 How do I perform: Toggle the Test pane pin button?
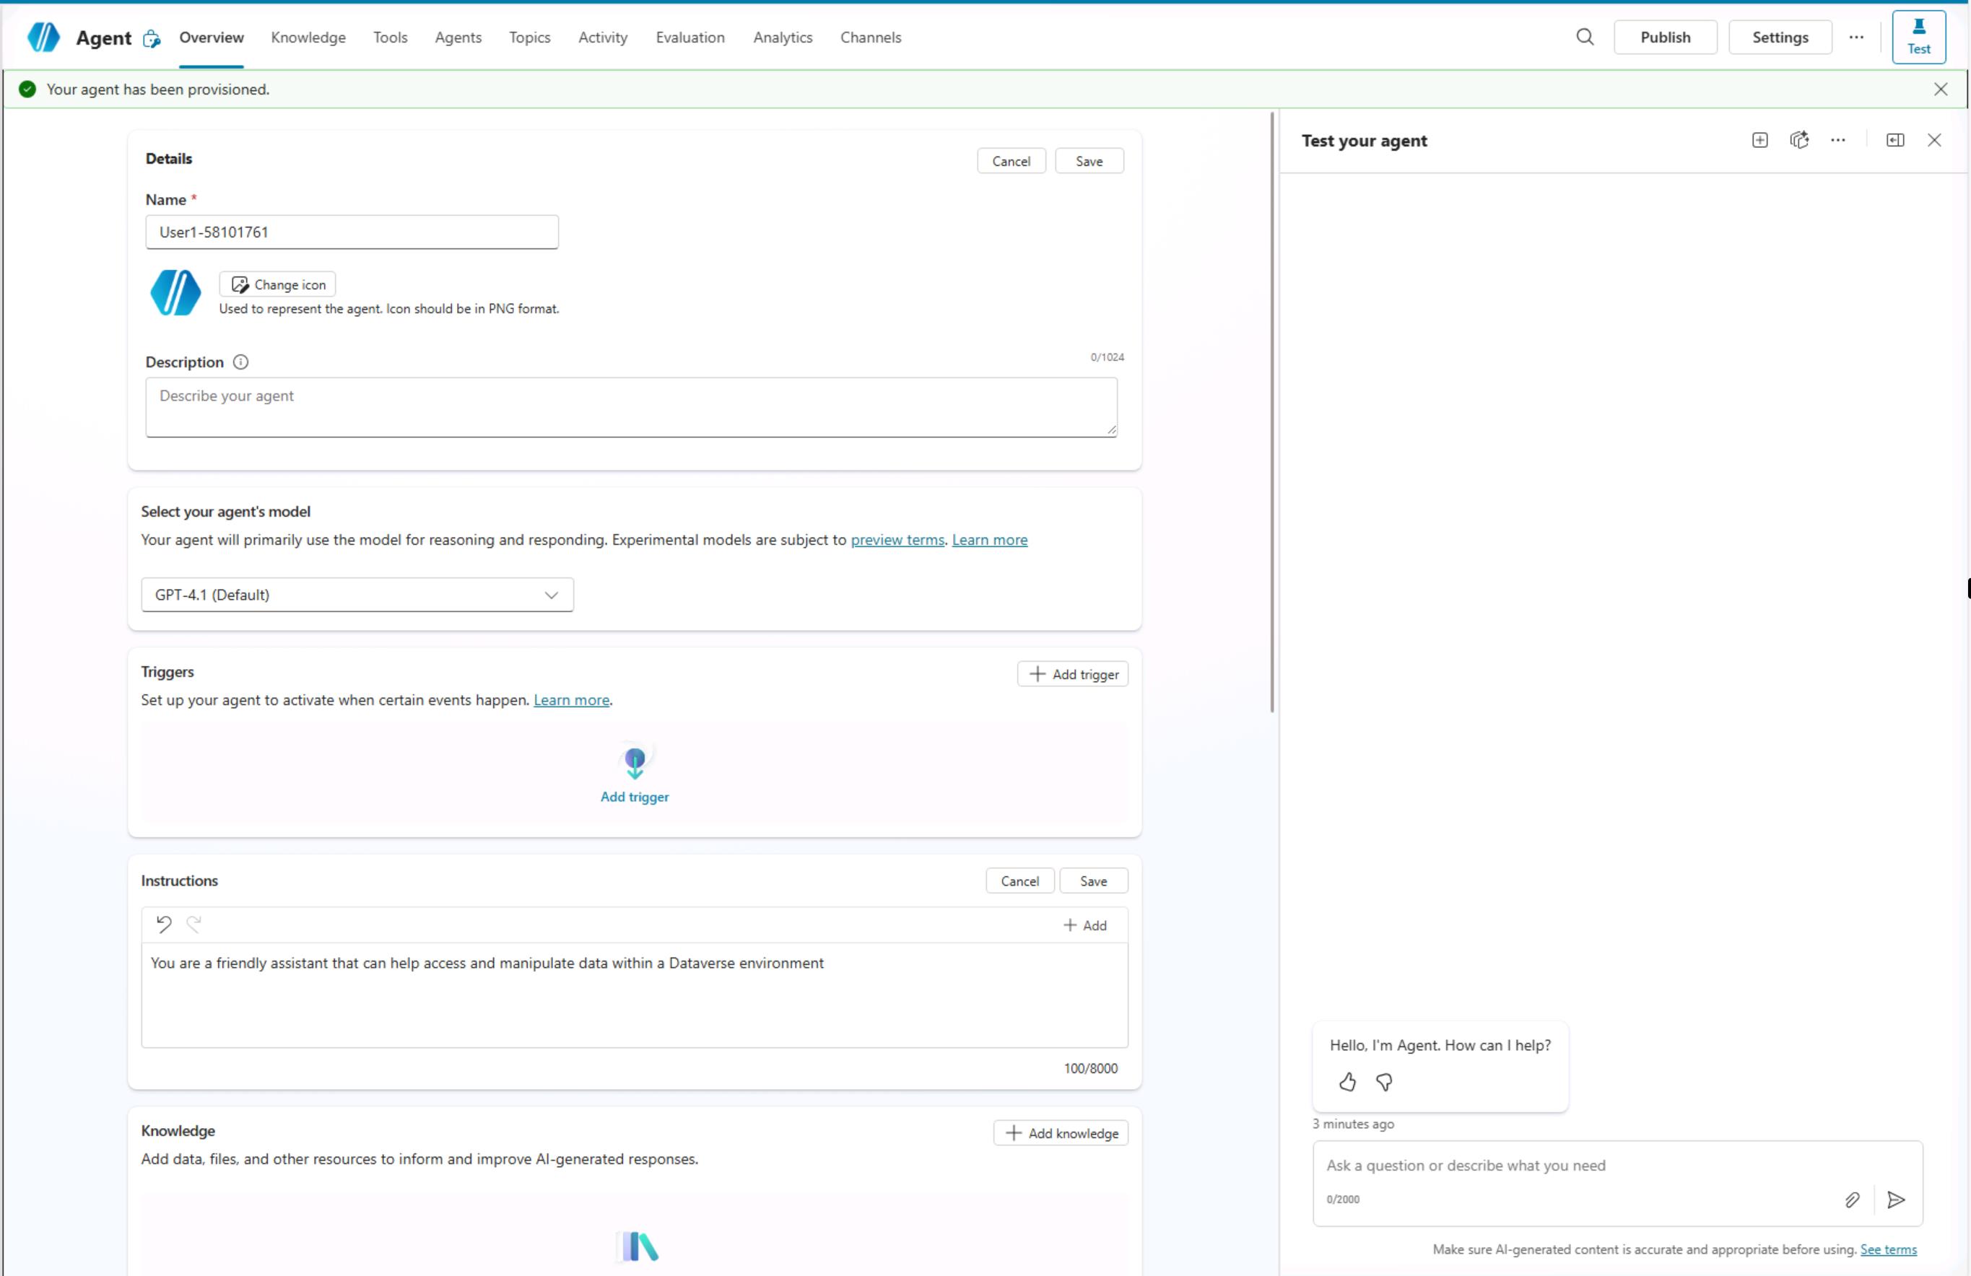click(x=1918, y=38)
